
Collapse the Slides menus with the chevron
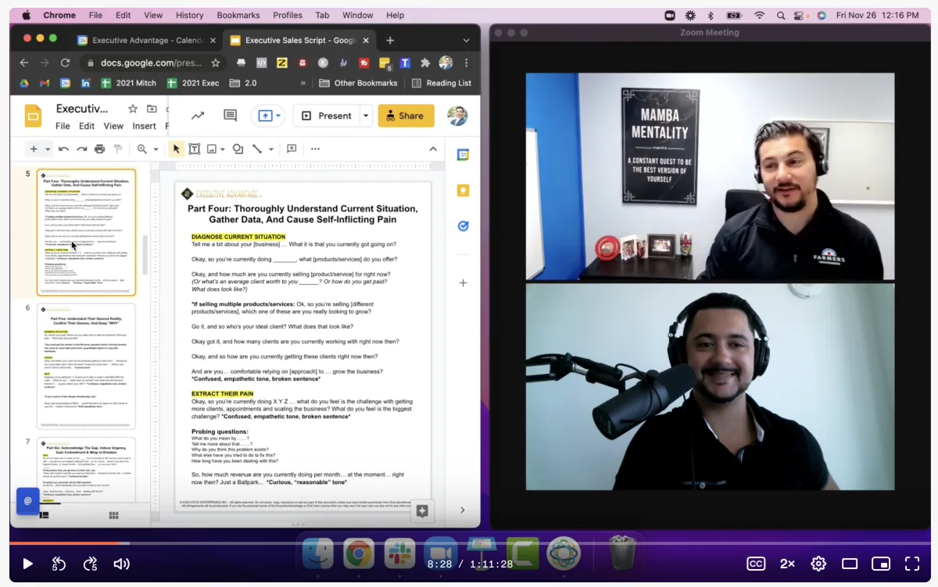tap(433, 149)
